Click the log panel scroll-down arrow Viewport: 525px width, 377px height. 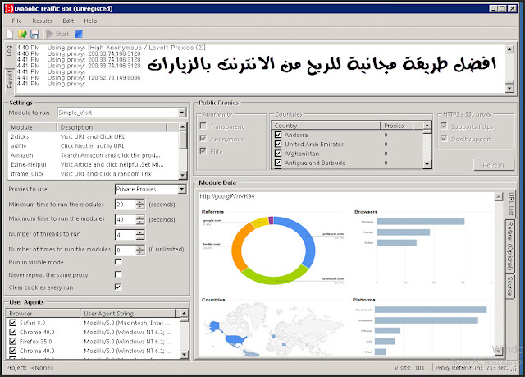(509, 88)
